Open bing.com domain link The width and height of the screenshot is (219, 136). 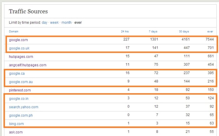[16, 124]
